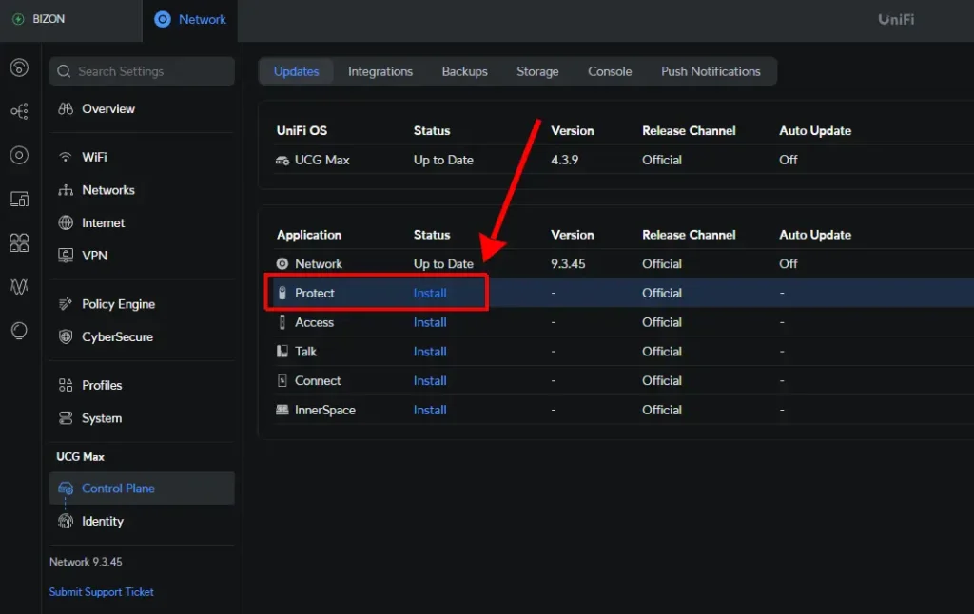Viewport: 974px width, 614px height.
Task: Click the Network 9.3.45 version cell
Action: [568, 264]
